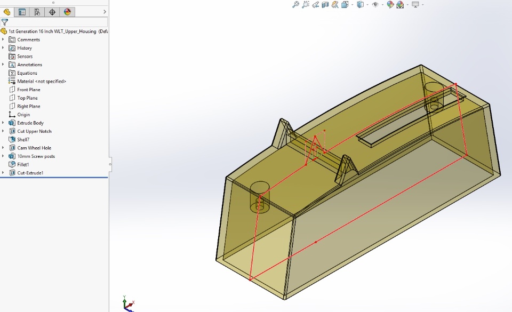The height and width of the screenshot is (312, 512).
Task: Select the 1st Generation 16 Inch WLT_Upper_Housing part
Action: [x=54, y=31]
